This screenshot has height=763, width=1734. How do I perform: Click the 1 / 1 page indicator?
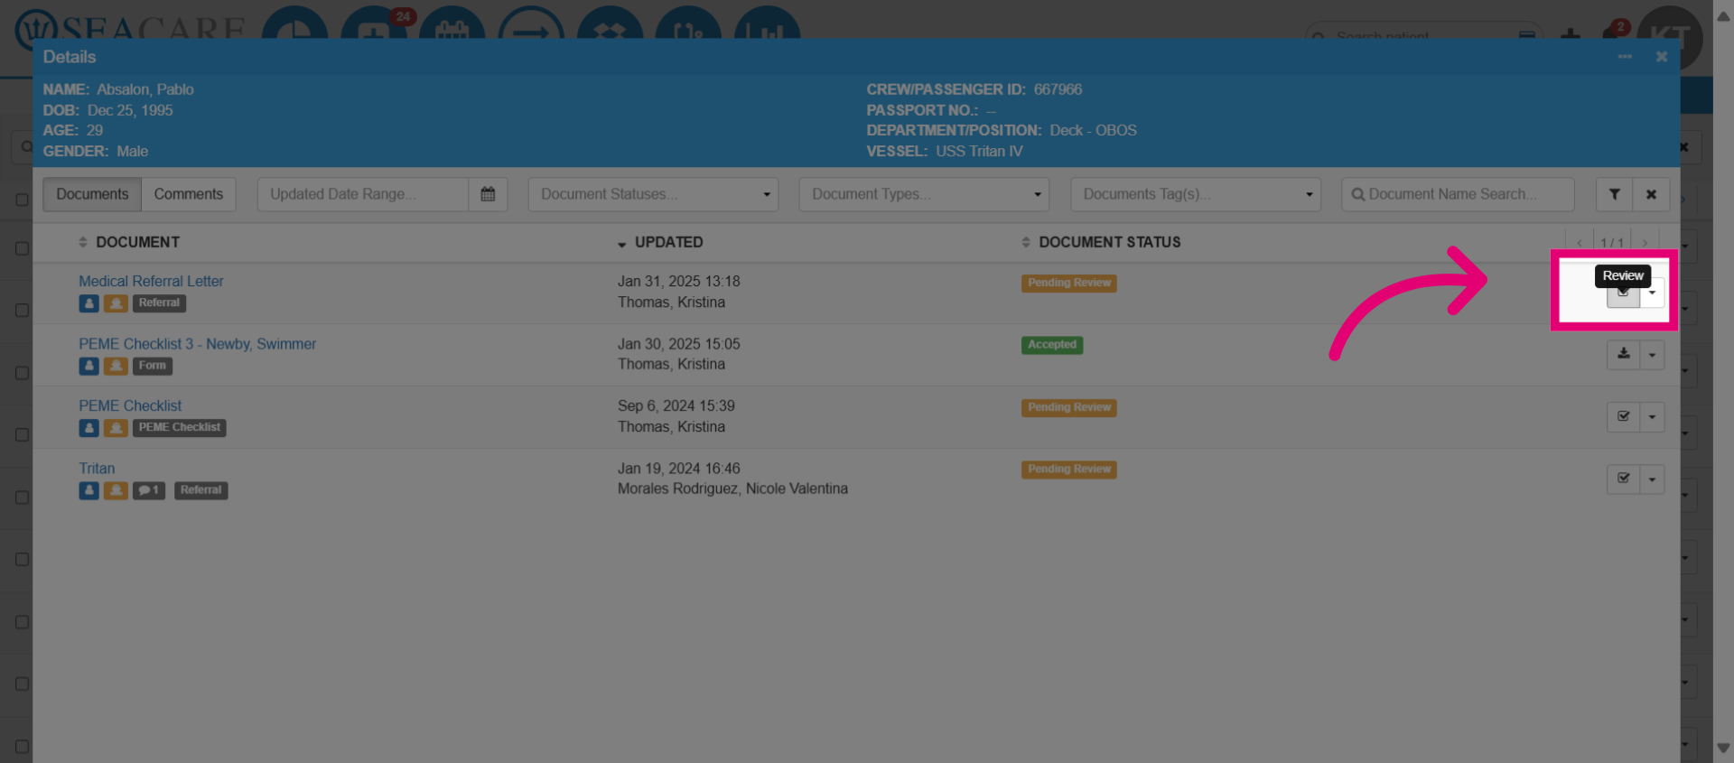click(1612, 243)
